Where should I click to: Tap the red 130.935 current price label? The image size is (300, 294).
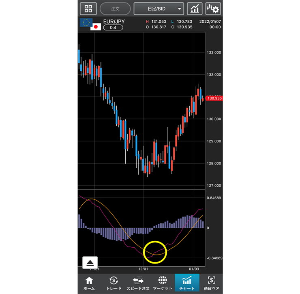point(214,98)
